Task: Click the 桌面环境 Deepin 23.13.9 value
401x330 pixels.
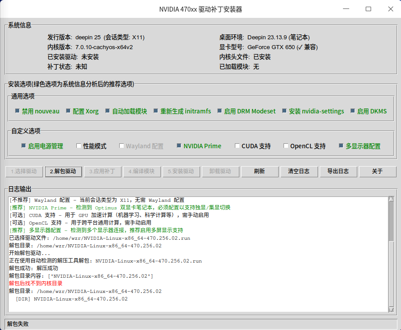Action: coord(279,38)
